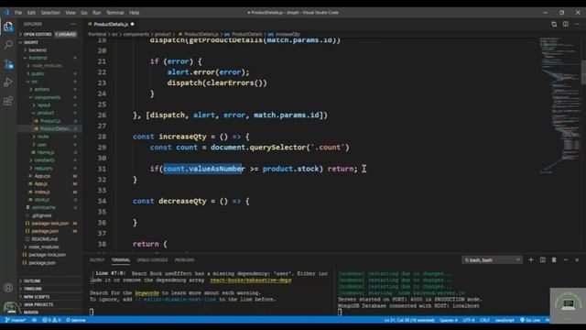Open the bash terminal selector dropdown
The image size is (586, 330).
point(492,259)
